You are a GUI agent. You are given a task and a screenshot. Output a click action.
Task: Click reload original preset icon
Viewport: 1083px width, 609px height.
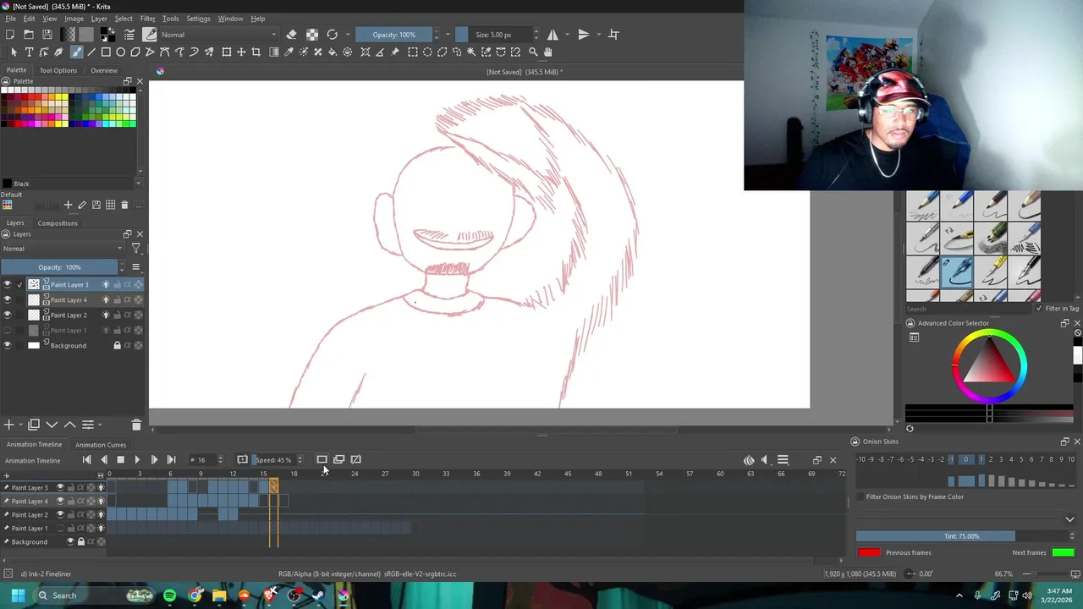point(333,35)
